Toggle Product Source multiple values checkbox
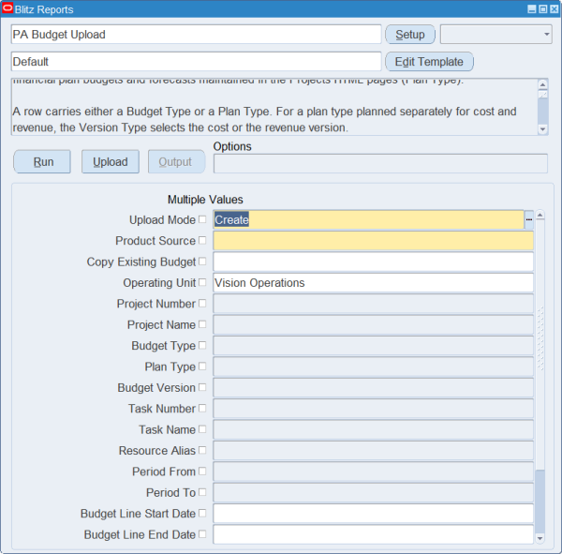The height and width of the screenshot is (554, 562). tap(202, 240)
